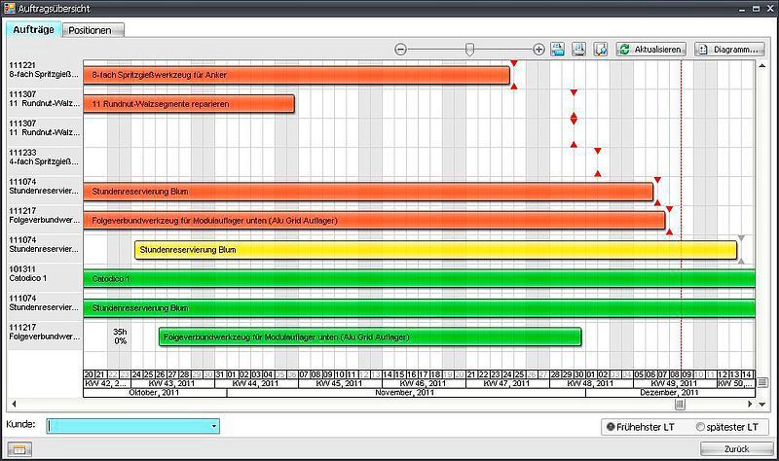Select the Aufträge tab

coord(34,29)
